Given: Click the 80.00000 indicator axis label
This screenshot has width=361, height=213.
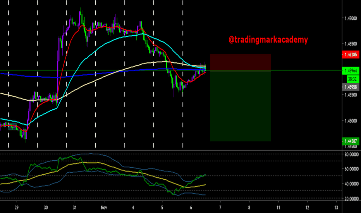Looking at the screenshot, I should click(352, 155).
